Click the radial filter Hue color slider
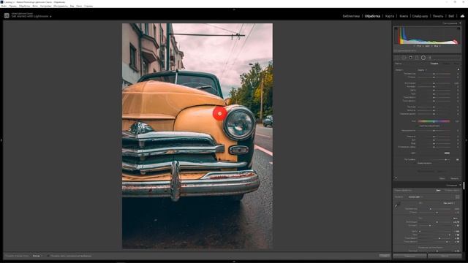 pyautogui.click(x=434, y=121)
